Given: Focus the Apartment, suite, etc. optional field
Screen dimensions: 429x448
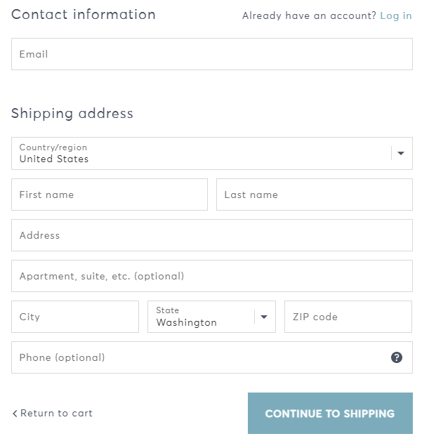Looking at the screenshot, I should coord(212,276).
